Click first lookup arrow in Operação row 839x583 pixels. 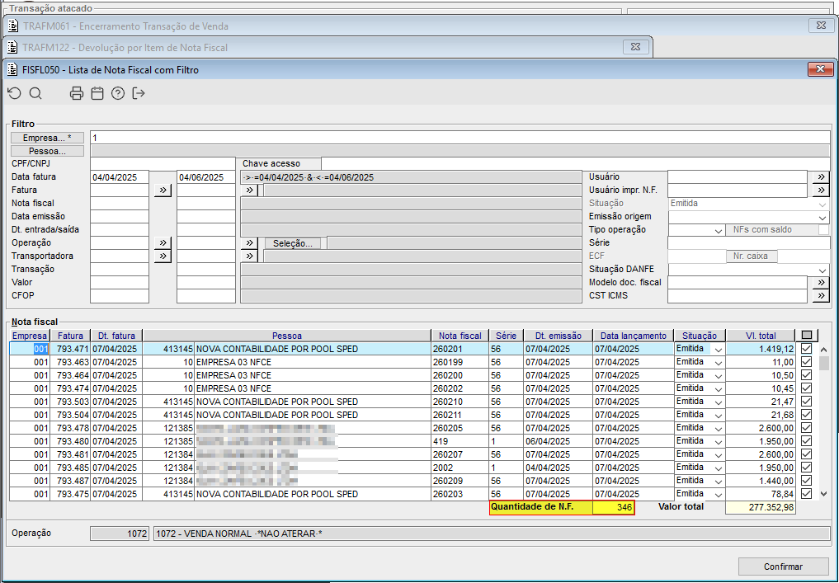[163, 242]
